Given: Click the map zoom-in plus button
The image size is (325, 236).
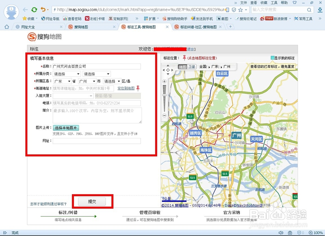Looking at the screenshot, I should pos(164,81).
